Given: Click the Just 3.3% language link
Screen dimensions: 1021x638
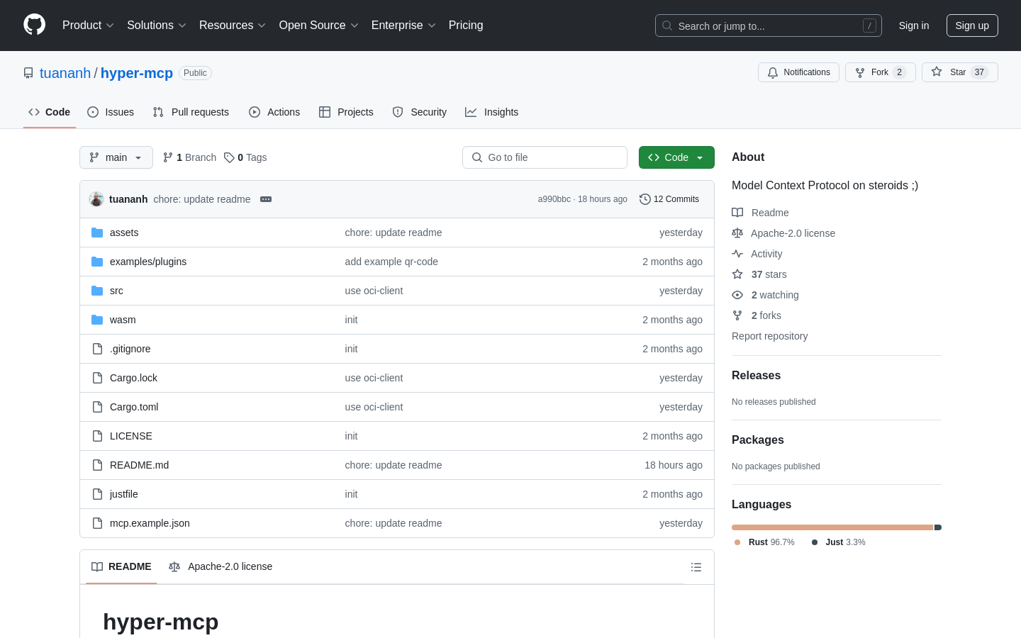Looking at the screenshot, I should 838,542.
